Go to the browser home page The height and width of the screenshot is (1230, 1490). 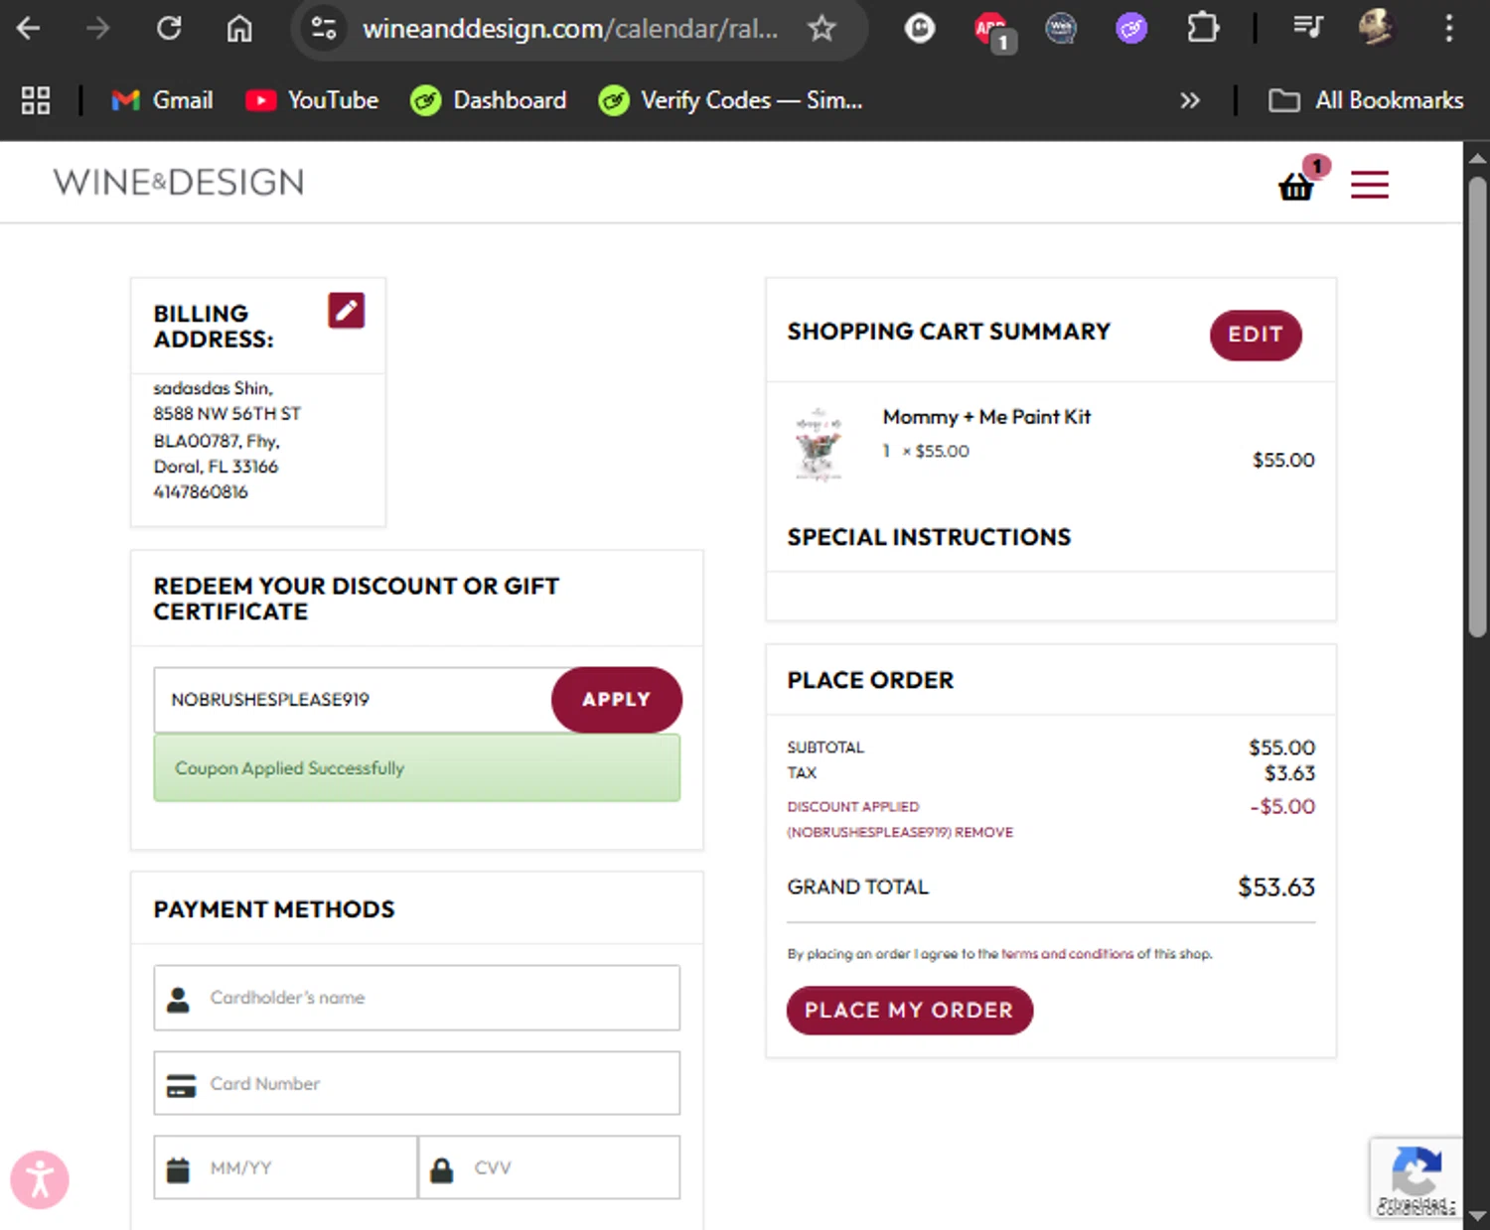click(x=239, y=28)
